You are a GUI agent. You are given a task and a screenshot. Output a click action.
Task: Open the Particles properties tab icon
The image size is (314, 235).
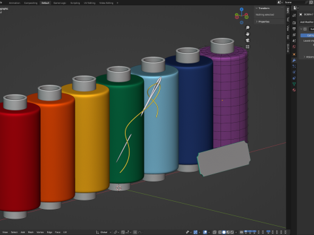click(294, 66)
